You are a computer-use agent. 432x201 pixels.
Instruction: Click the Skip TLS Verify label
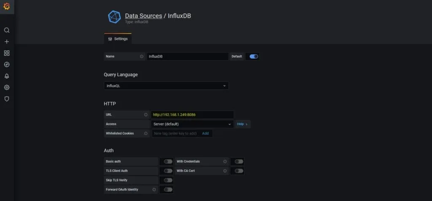pos(116,180)
